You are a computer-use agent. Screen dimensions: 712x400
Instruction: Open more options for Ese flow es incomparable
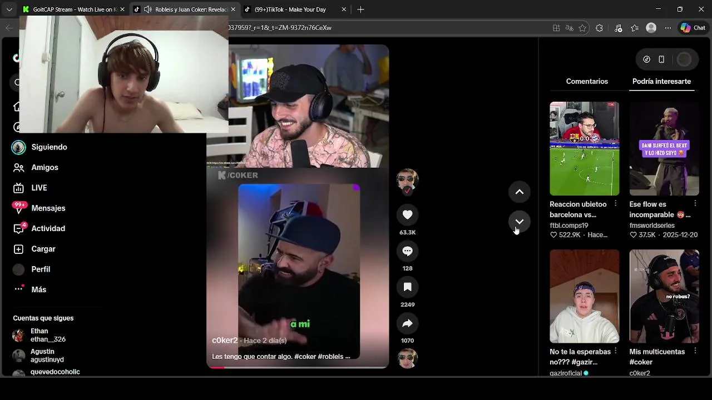click(695, 204)
